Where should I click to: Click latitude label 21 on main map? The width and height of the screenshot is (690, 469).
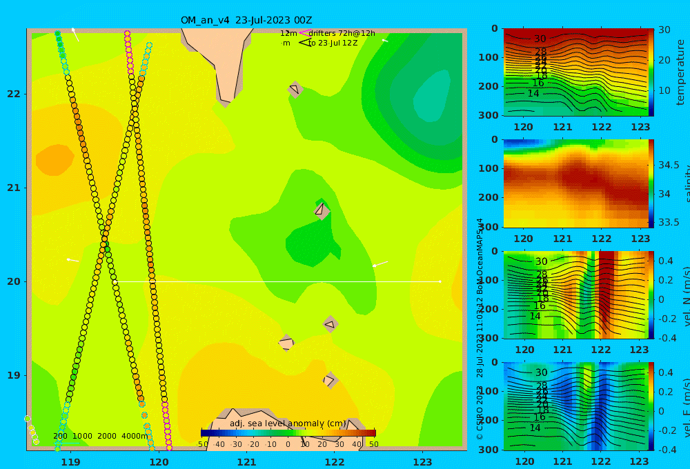pos(14,188)
